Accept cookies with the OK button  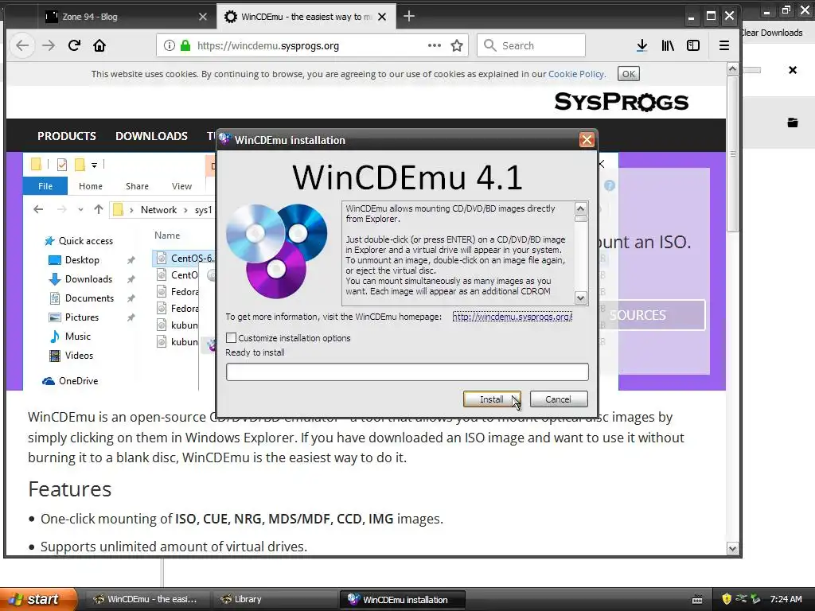click(x=629, y=74)
